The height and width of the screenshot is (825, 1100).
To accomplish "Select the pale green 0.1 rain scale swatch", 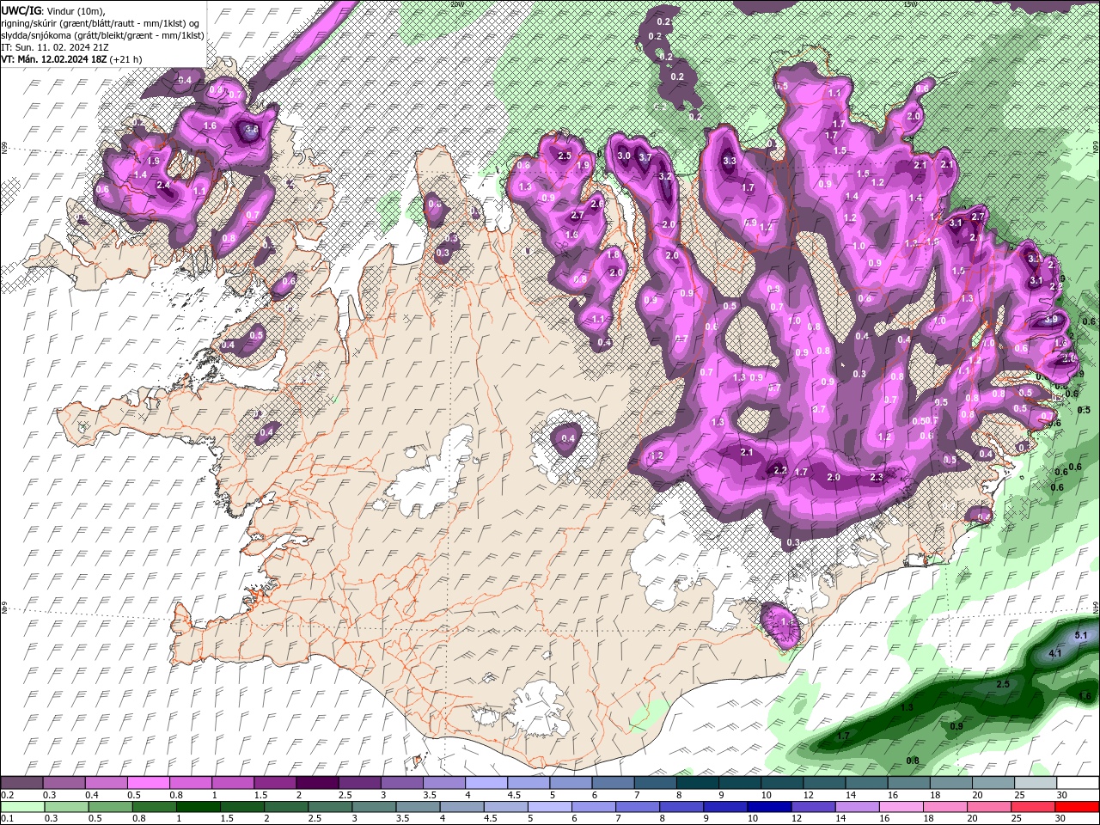I will pyautogui.click(x=21, y=807).
